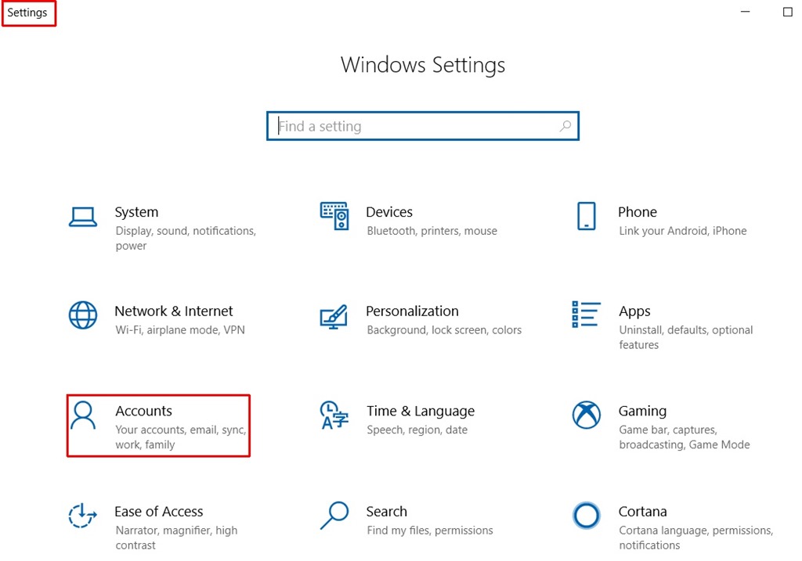Open the Time & Language icon
Screen dimensions: 802x561
pos(334,415)
